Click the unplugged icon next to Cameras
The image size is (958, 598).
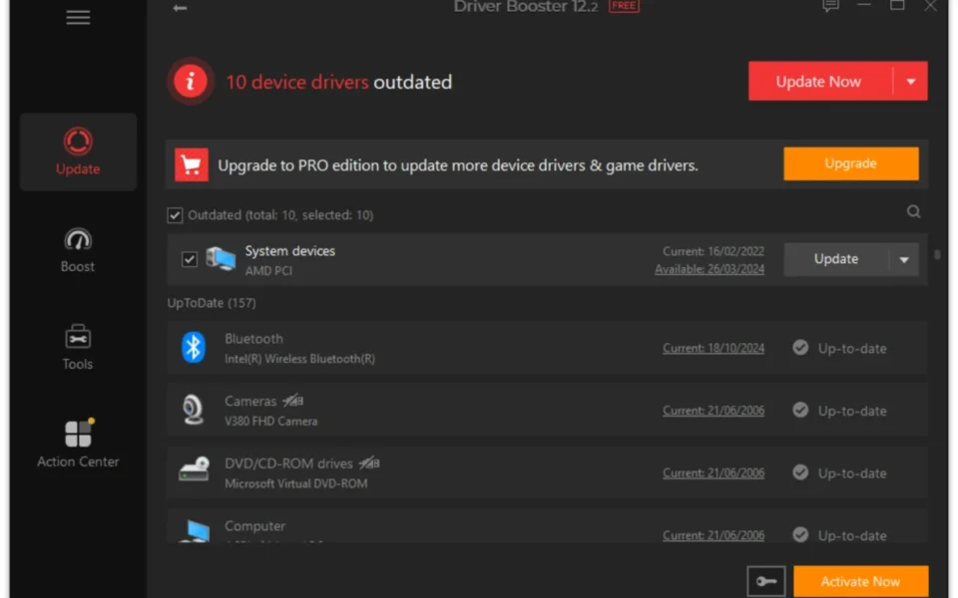tap(292, 401)
